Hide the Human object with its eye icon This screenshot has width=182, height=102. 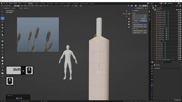(178, 59)
